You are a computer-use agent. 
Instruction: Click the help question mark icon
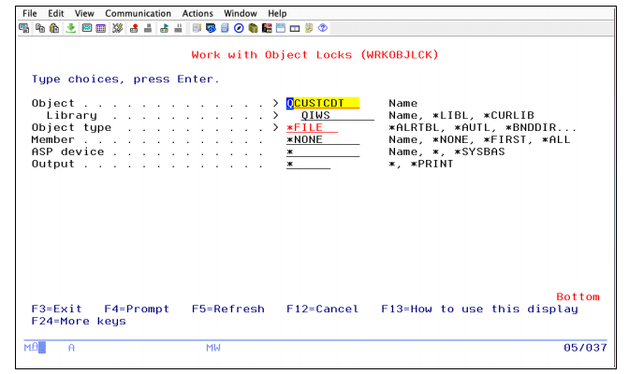(322, 28)
